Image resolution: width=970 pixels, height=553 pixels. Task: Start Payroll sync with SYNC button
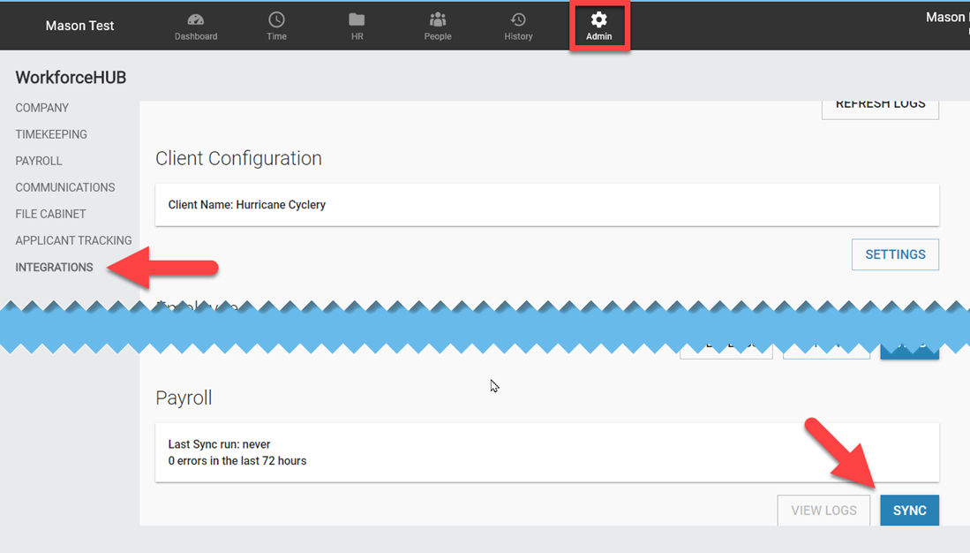pyautogui.click(x=909, y=511)
